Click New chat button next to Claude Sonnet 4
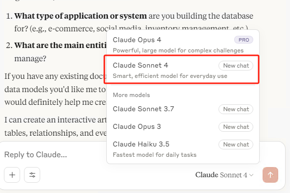This screenshot has height=193, width=290. (236, 66)
